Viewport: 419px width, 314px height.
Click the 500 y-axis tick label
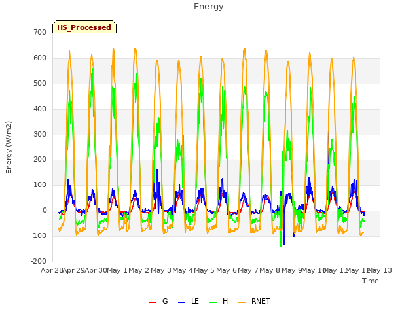click(x=40, y=83)
